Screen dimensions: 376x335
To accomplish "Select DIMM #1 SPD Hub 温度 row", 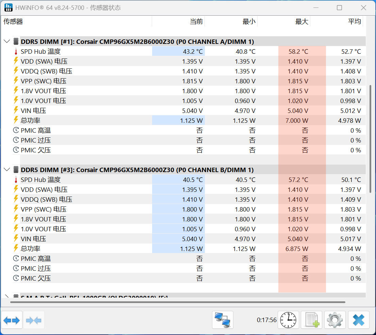I will [x=189, y=51].
